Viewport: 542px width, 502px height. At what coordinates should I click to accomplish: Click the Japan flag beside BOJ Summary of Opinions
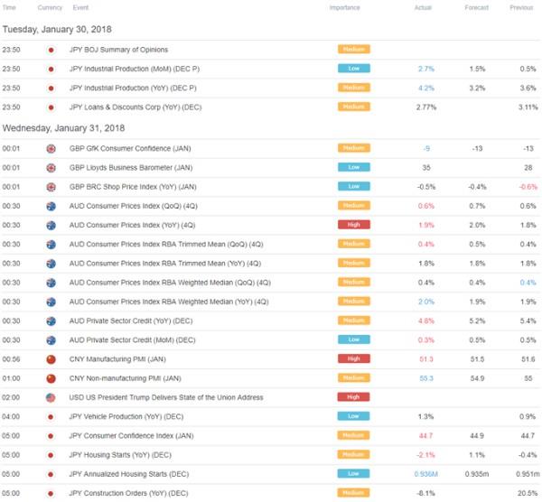pyautogui.click(x=51, y=49)
